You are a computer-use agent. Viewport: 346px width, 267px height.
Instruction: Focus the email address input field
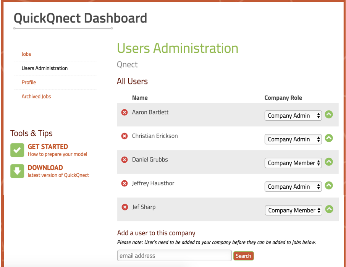(x=174, y=256)
